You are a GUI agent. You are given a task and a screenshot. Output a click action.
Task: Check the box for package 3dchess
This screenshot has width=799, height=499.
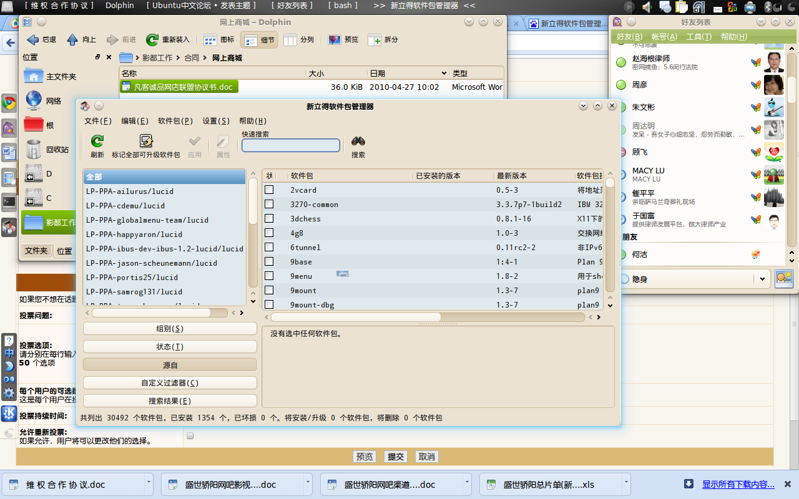tap(268, 218)
